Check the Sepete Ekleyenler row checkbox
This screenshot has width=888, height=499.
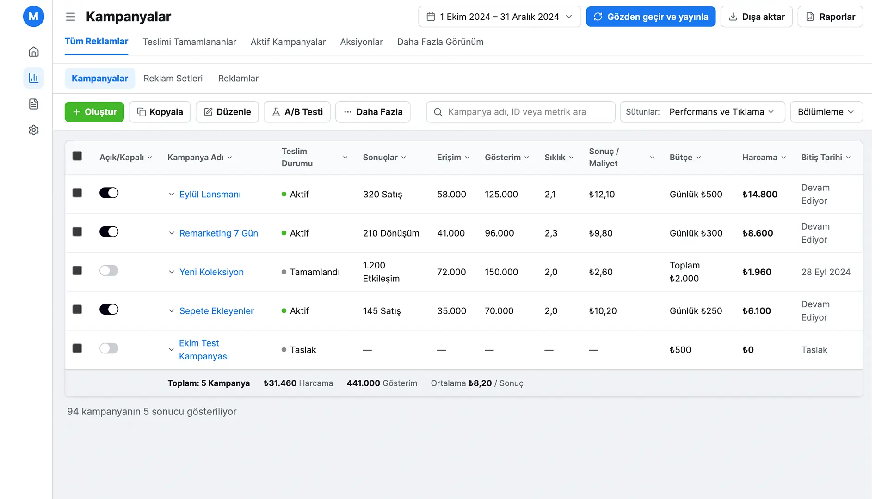77,310
